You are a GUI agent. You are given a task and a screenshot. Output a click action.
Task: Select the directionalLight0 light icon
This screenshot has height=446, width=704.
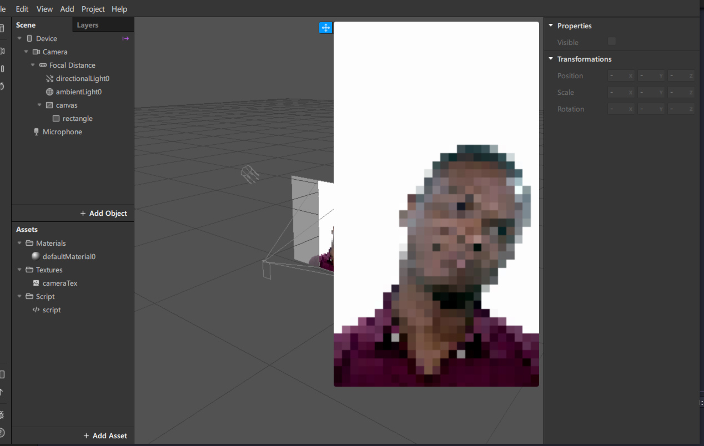point(49,79)
